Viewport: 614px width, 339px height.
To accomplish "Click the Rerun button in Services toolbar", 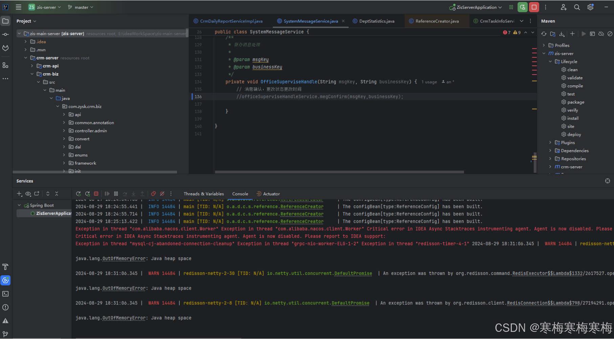I will tap(78, 193).
